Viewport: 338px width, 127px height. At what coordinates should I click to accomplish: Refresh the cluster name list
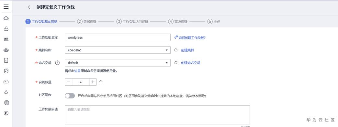click(176, 50)
